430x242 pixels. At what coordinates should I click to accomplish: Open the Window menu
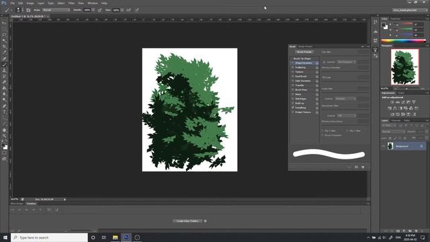[93, 3]
